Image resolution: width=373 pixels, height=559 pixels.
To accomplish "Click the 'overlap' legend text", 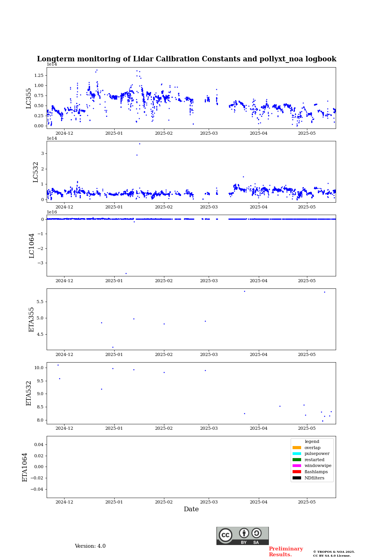I will pos(312,448).
